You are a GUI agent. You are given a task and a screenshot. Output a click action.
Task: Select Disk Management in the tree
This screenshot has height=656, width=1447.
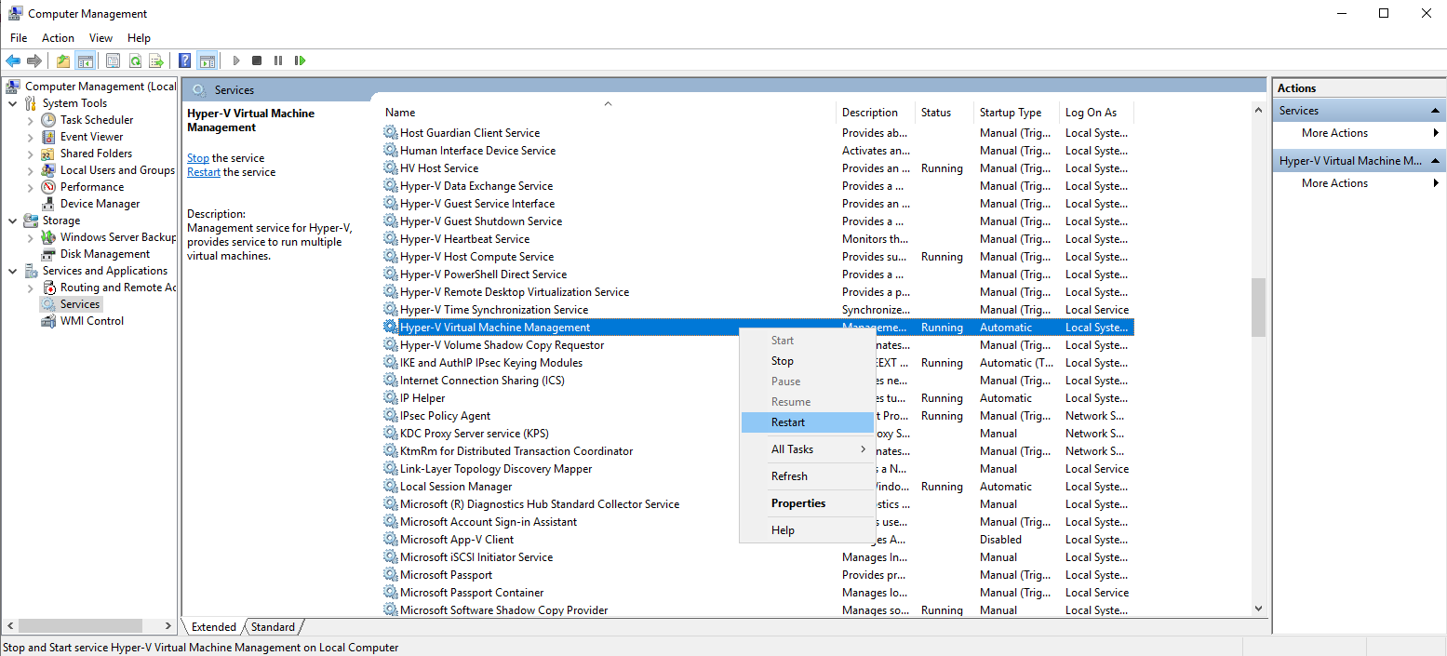[104, 254]
